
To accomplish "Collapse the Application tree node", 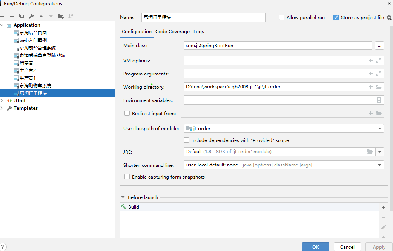I will 2,25.
